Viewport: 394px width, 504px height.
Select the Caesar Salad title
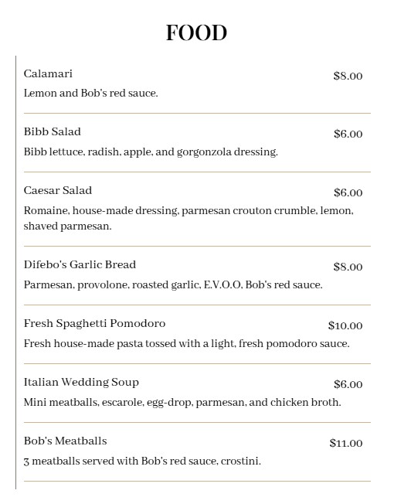point(58,190)
